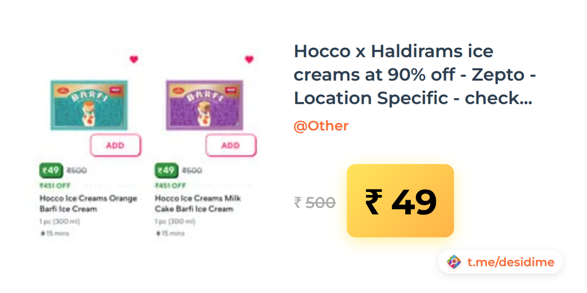Viewport: 587px width, 293px height.
Task: Open the t.me/desidime link
Action: (x=511, y=262)
